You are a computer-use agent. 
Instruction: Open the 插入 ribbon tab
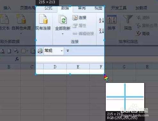click(x=7, y=8)
